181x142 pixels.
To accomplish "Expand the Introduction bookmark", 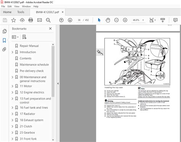I will pos(12,52).
